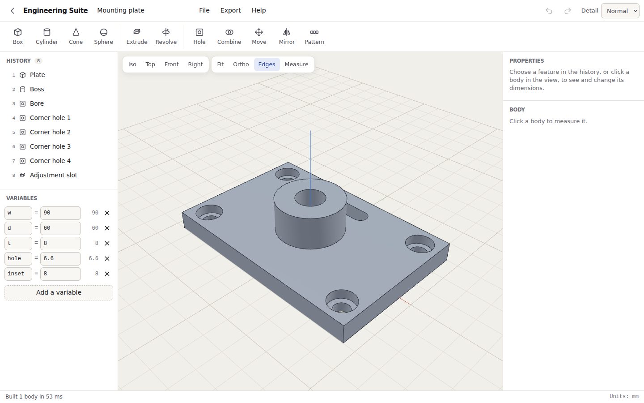The image size is (644, 403).
Task: Select the Hole tool
Action: (199, 36)
